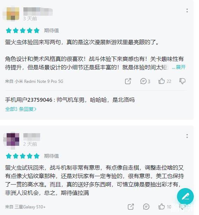Screen dimensions: 199x215
Task: Like the first review with 22 likes
Action: (x=165, y=81)
